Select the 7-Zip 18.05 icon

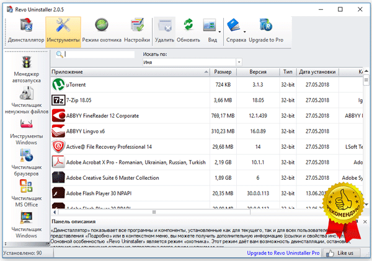[58, 100]
